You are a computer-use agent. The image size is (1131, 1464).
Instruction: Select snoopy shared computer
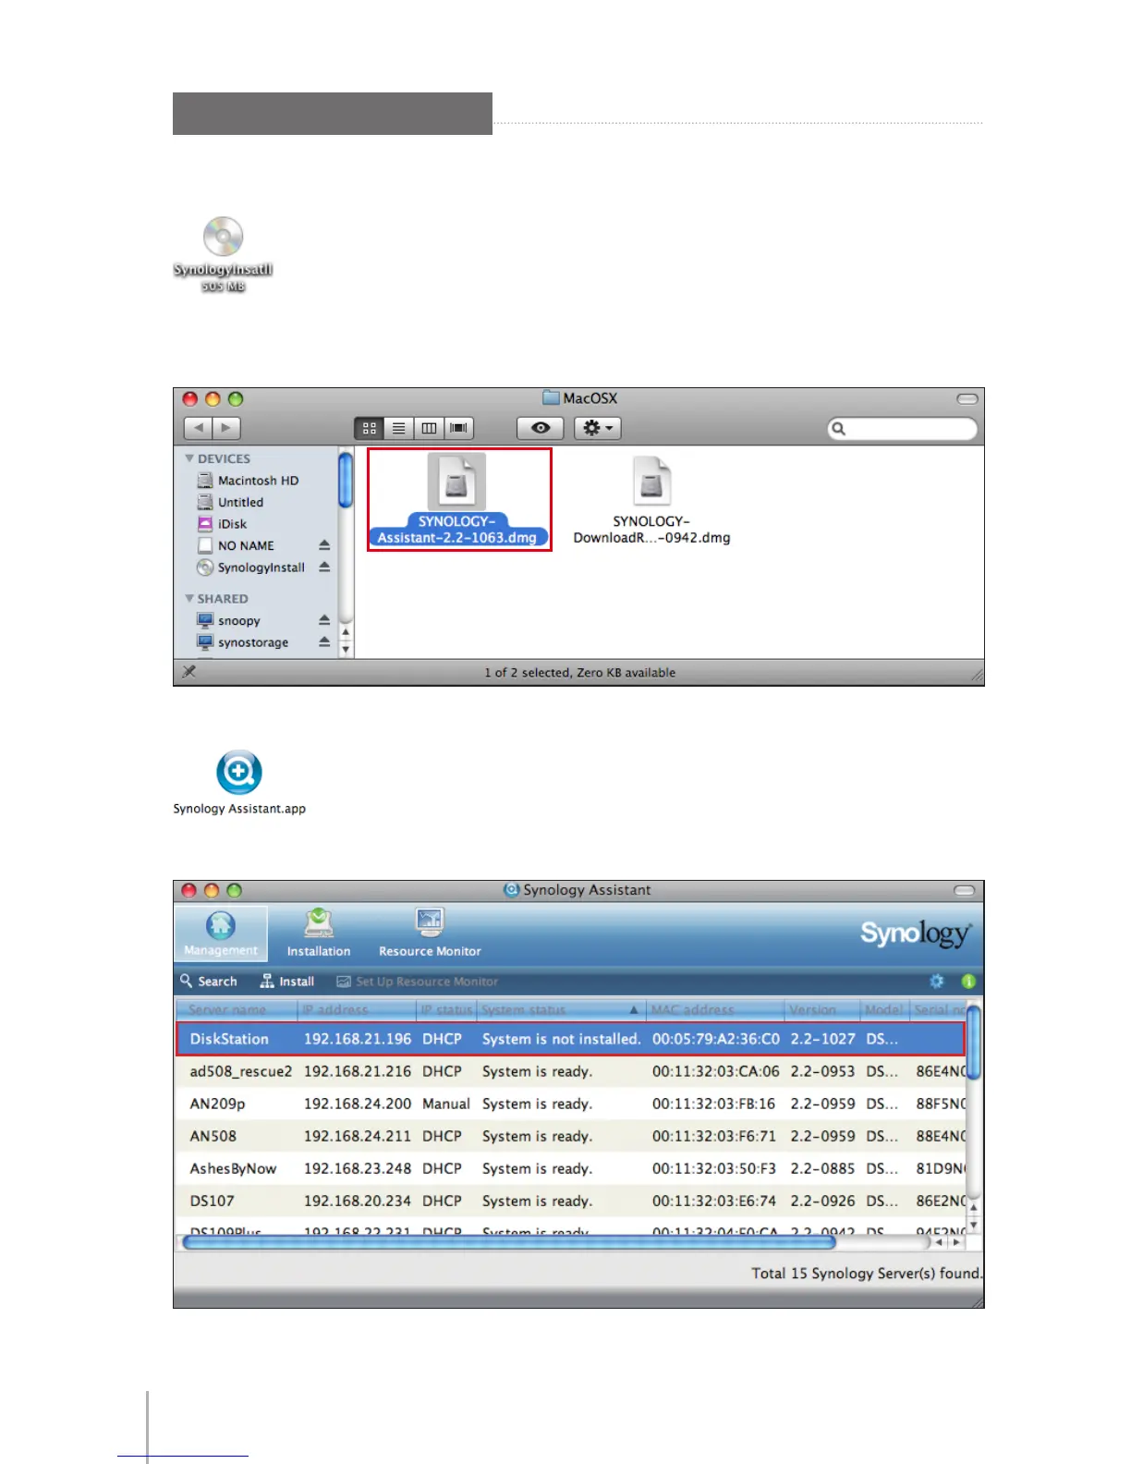coord(228,620)
